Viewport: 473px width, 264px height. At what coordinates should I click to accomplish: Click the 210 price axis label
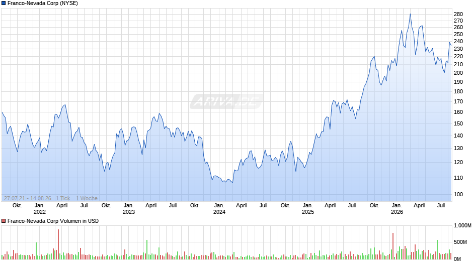click(458, 64)
